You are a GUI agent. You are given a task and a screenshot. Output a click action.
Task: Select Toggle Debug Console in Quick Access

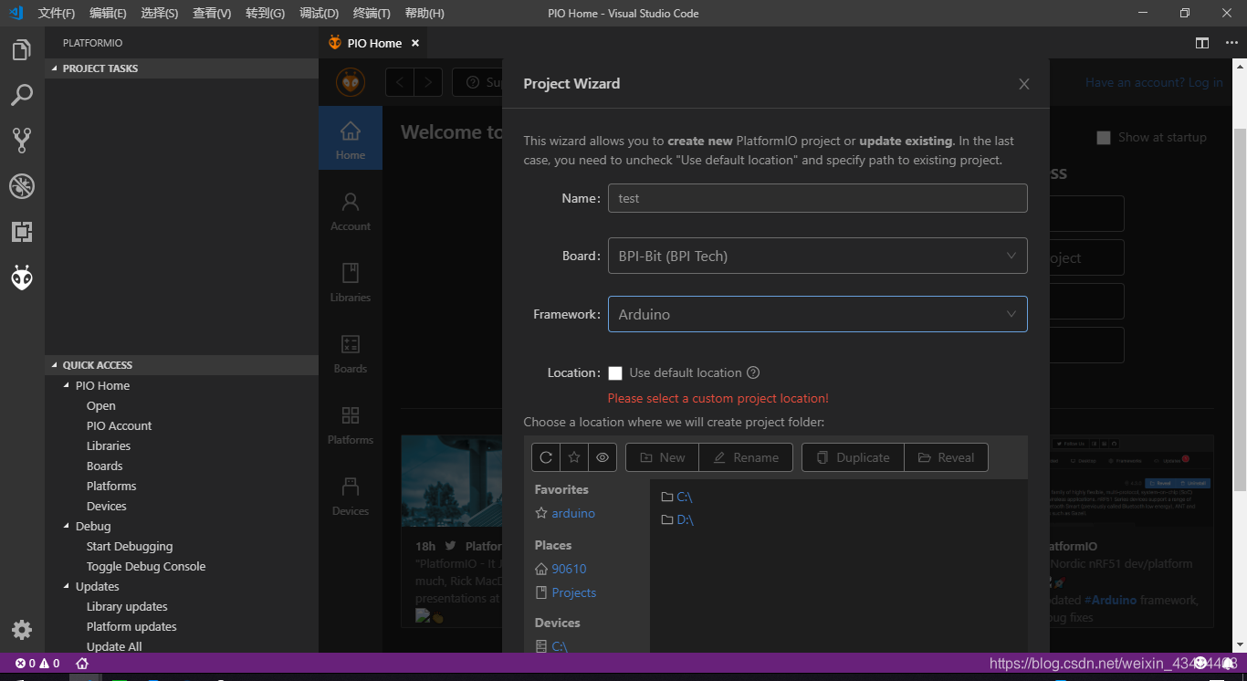point(146,566)
